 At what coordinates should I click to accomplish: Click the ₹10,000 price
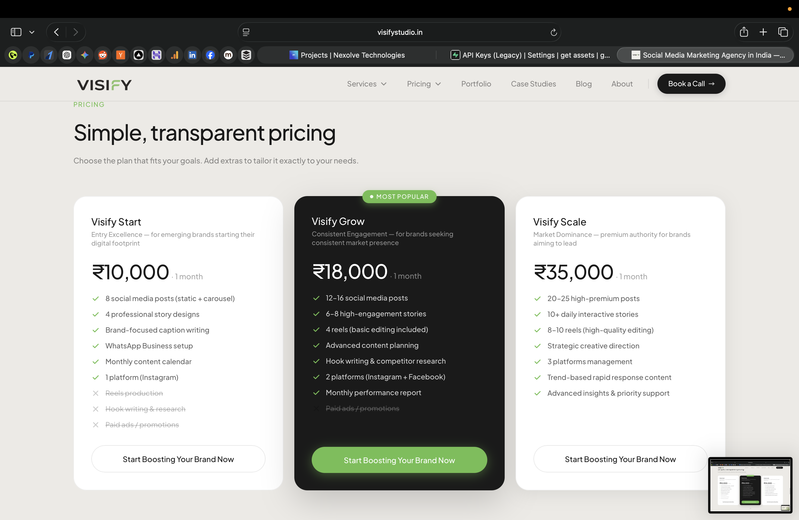pyautogui.click(x=130, y=272)
